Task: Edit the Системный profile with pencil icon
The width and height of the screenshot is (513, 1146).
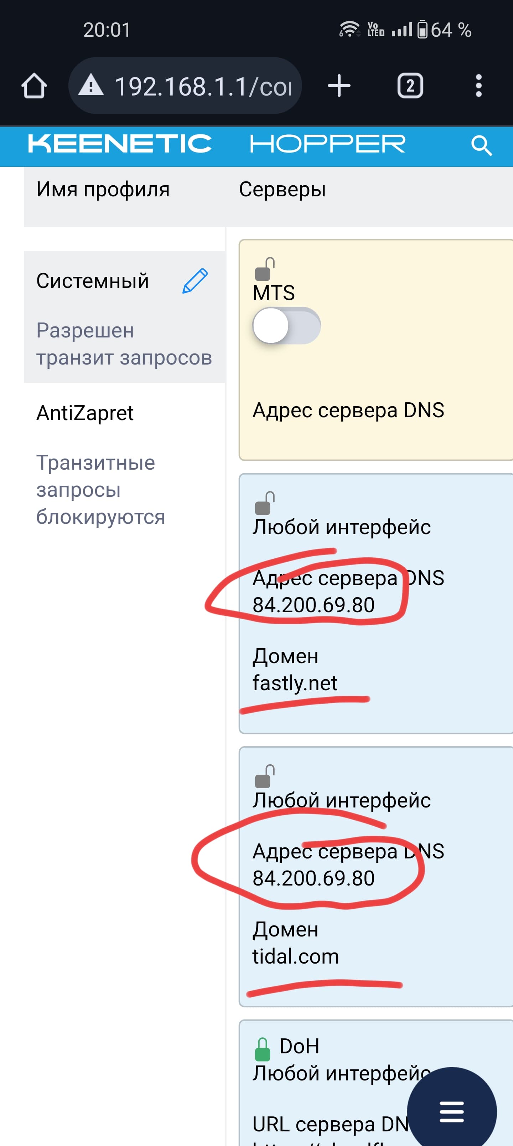Action: 195,281
